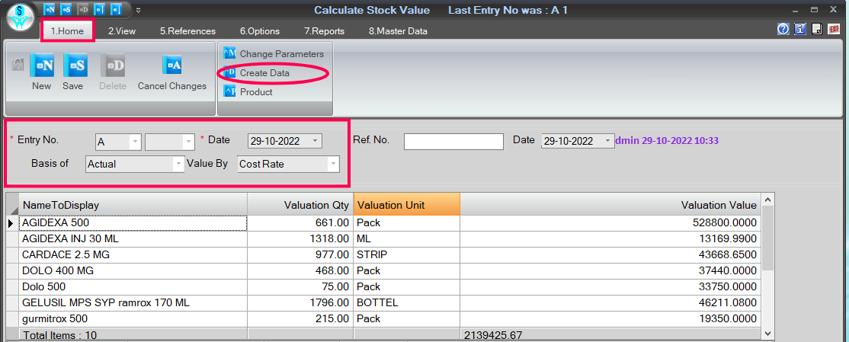Open help via blue question mark icon
This screenshot has width=849, height=342.
(x=783, y=29)
